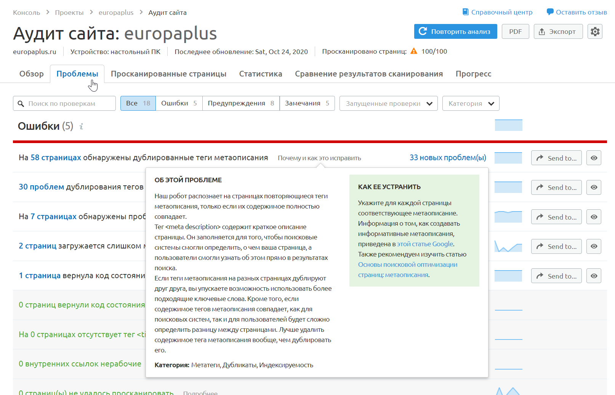615x395 pixels.
Task: Hide the duplicate meta descriptions issue via eye icon
Action: (x=594, y=158)
